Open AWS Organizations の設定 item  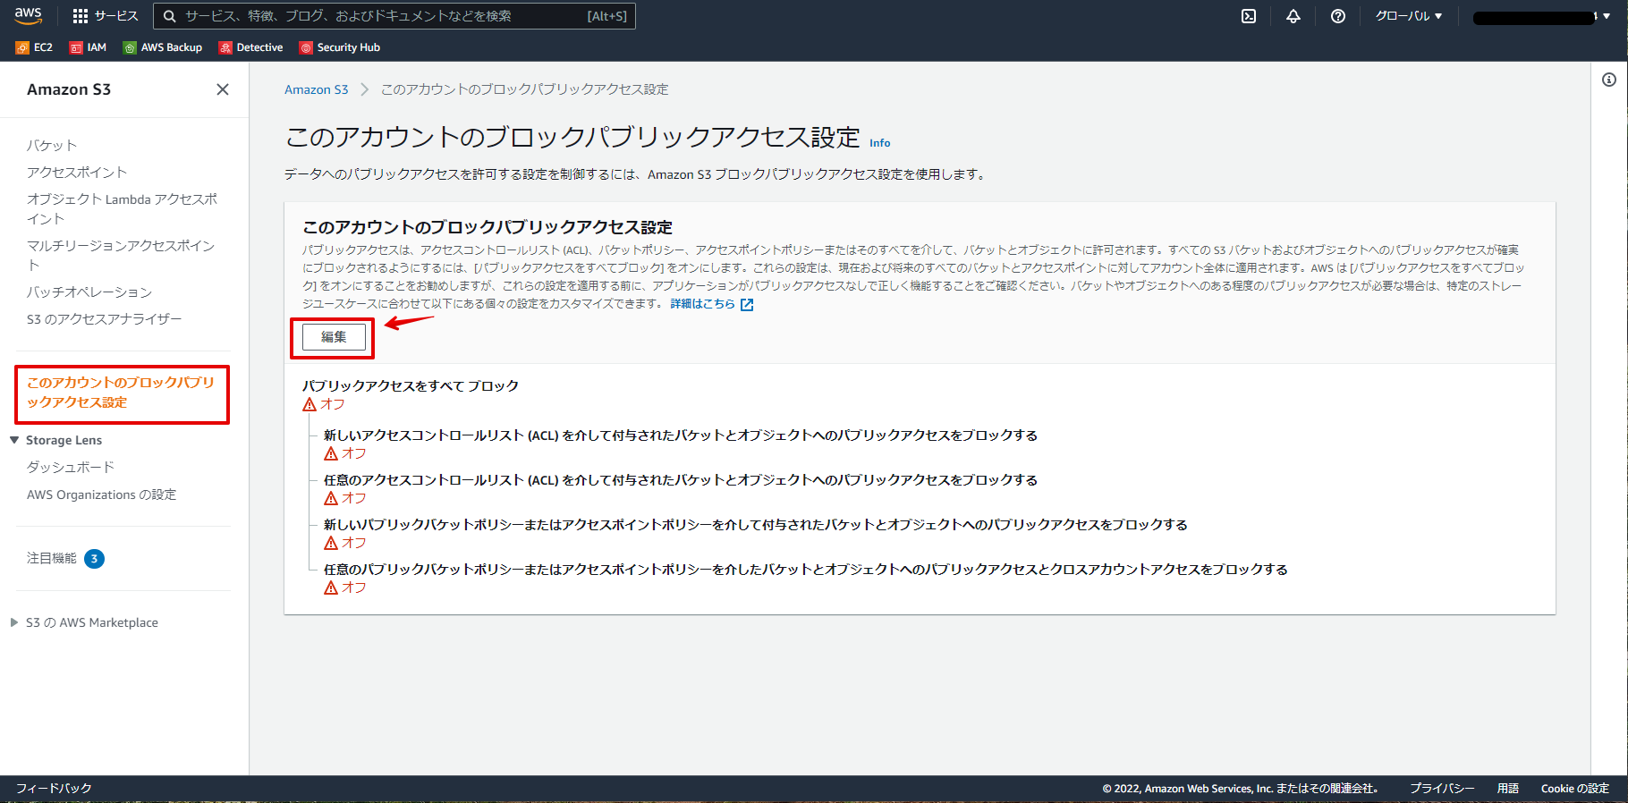point(101,494)
